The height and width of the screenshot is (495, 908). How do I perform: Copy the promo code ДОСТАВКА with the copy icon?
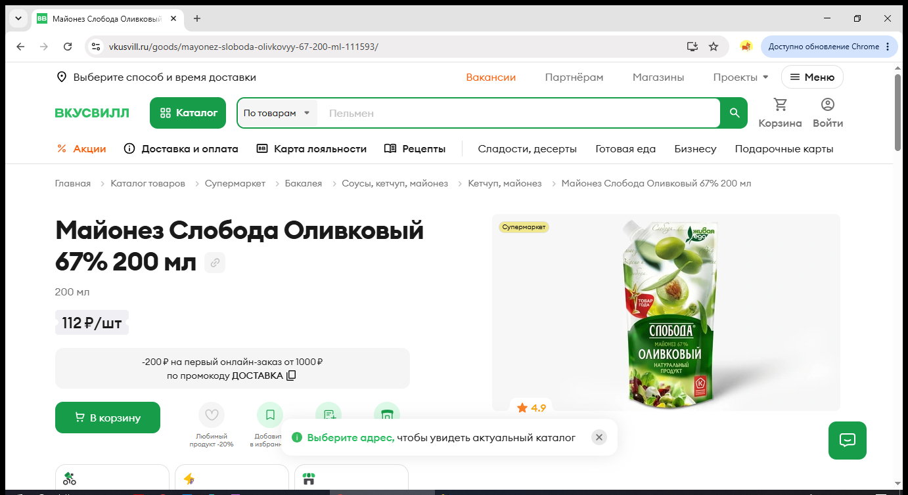pyautogui.click(x=291, y=376)
